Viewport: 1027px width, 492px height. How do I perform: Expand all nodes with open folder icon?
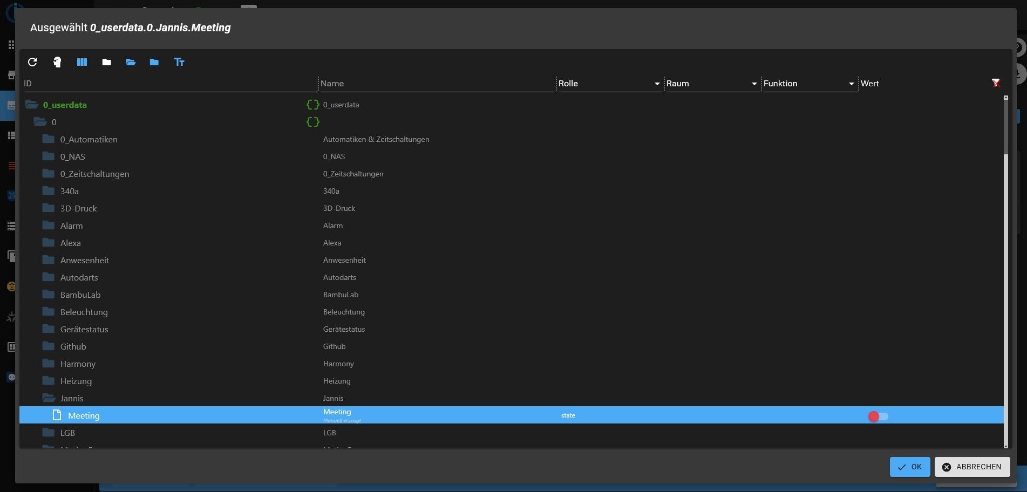pos(131,62)
